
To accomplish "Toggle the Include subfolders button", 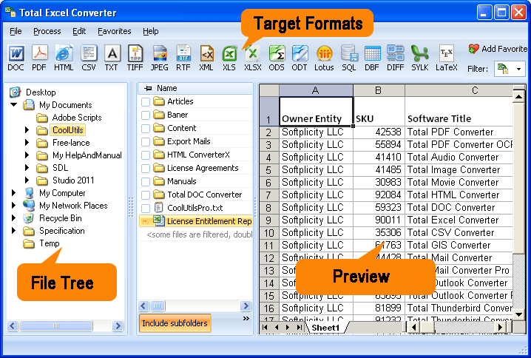I will (175, 323).
